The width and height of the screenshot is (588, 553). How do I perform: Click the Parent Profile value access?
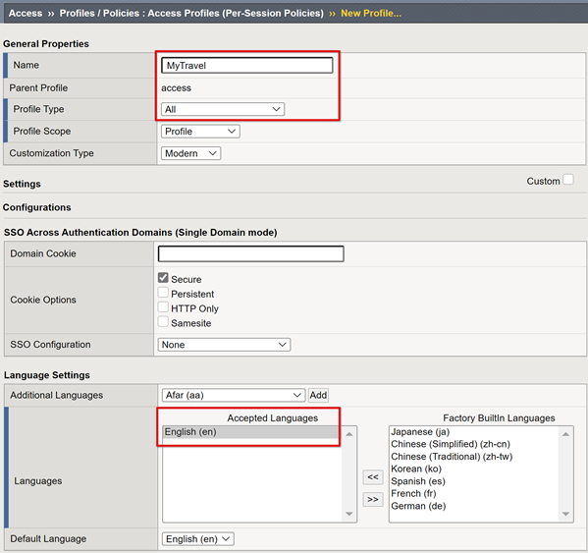(177, 88)
